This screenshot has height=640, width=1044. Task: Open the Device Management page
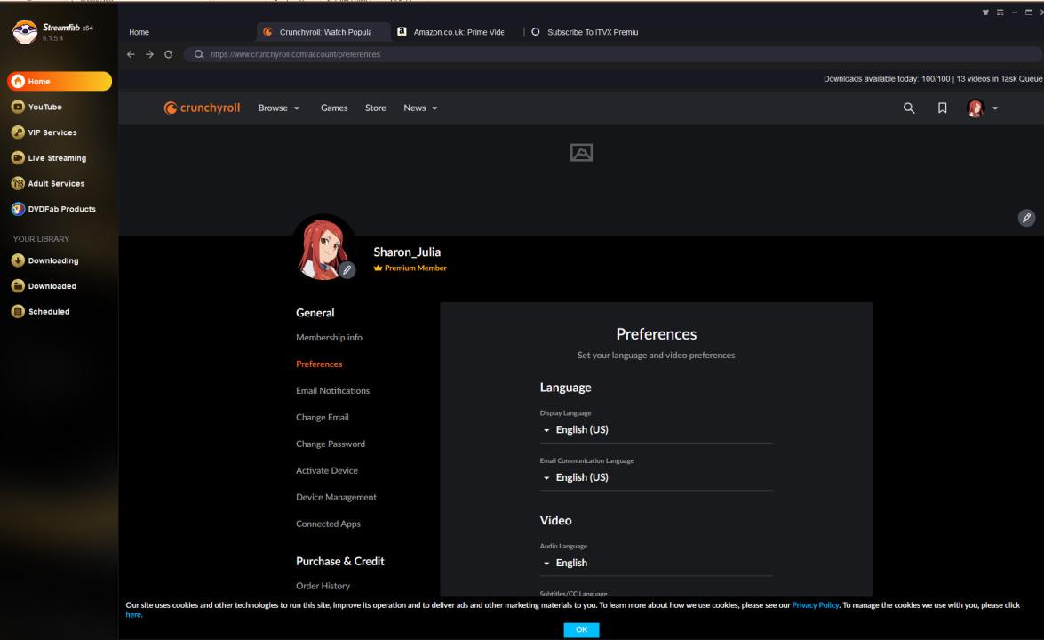336,498
